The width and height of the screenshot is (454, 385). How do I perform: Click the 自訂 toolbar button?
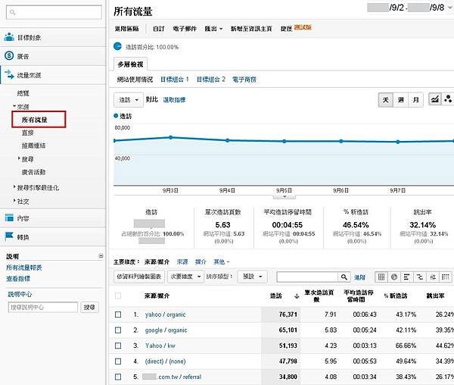pyautogui.click(x=159, y=29)
